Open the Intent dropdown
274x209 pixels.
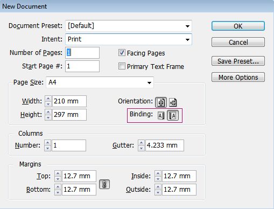coord(129,39)
